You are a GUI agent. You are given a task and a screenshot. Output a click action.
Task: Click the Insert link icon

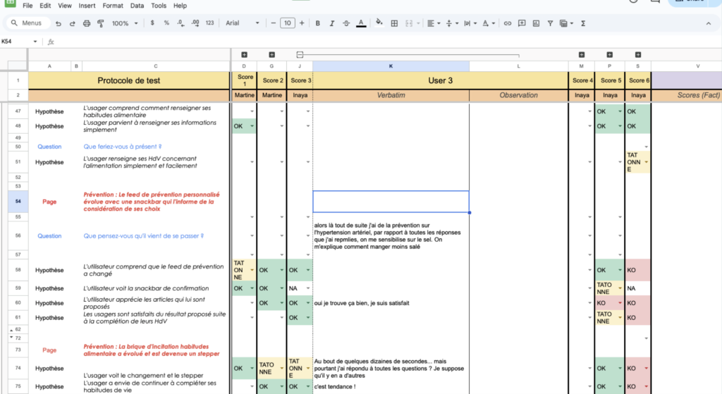click(507, 23)
